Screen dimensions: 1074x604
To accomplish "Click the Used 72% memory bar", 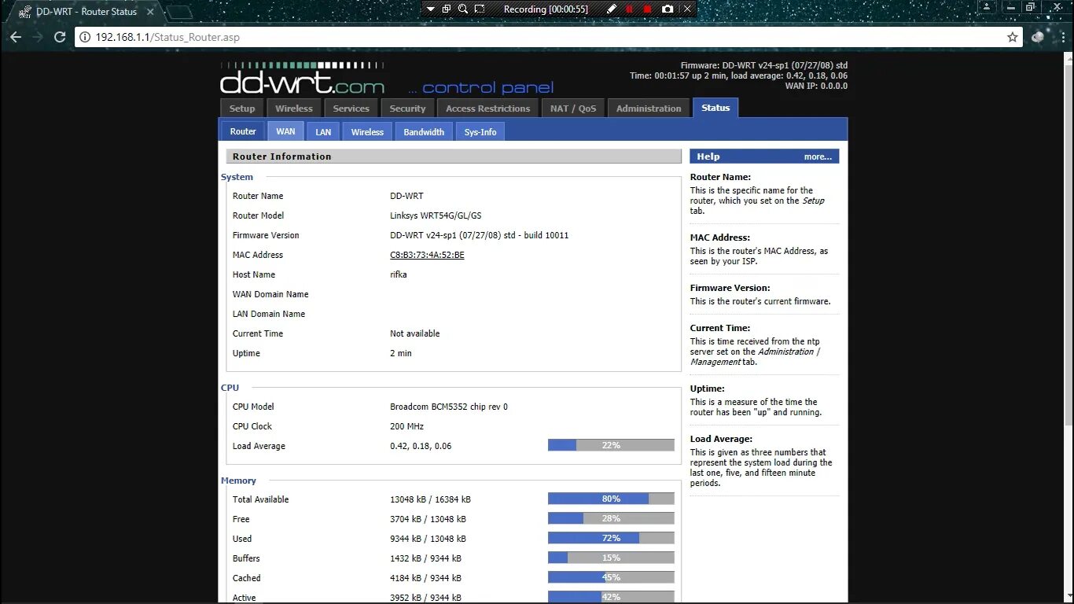I will (x=611, y=538).
